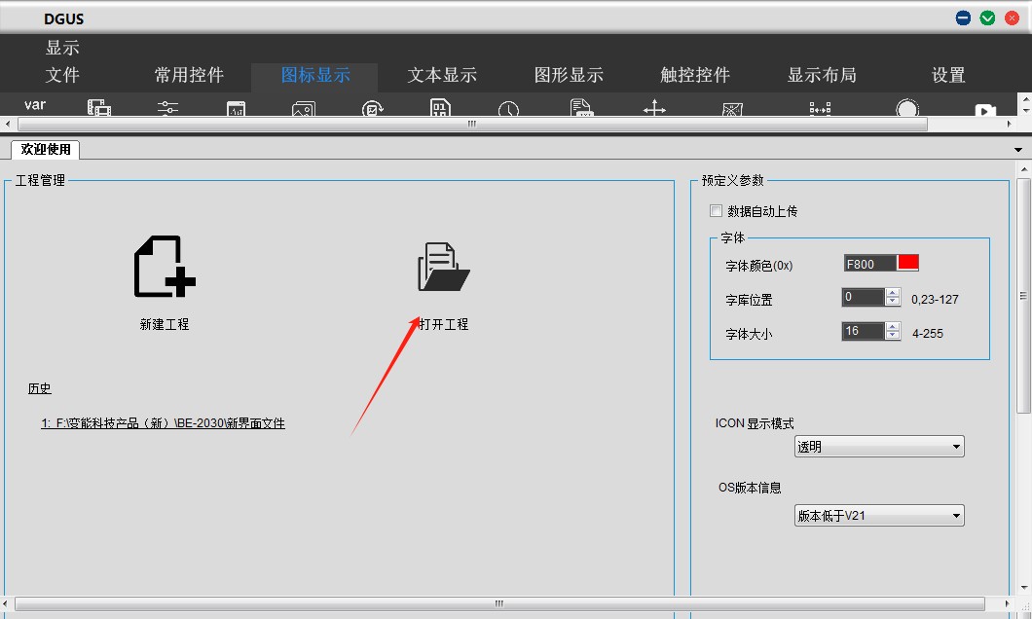Click the F800 font color hex field
The width and height of the screenshot is (1032, 619).
click(869, 264)
